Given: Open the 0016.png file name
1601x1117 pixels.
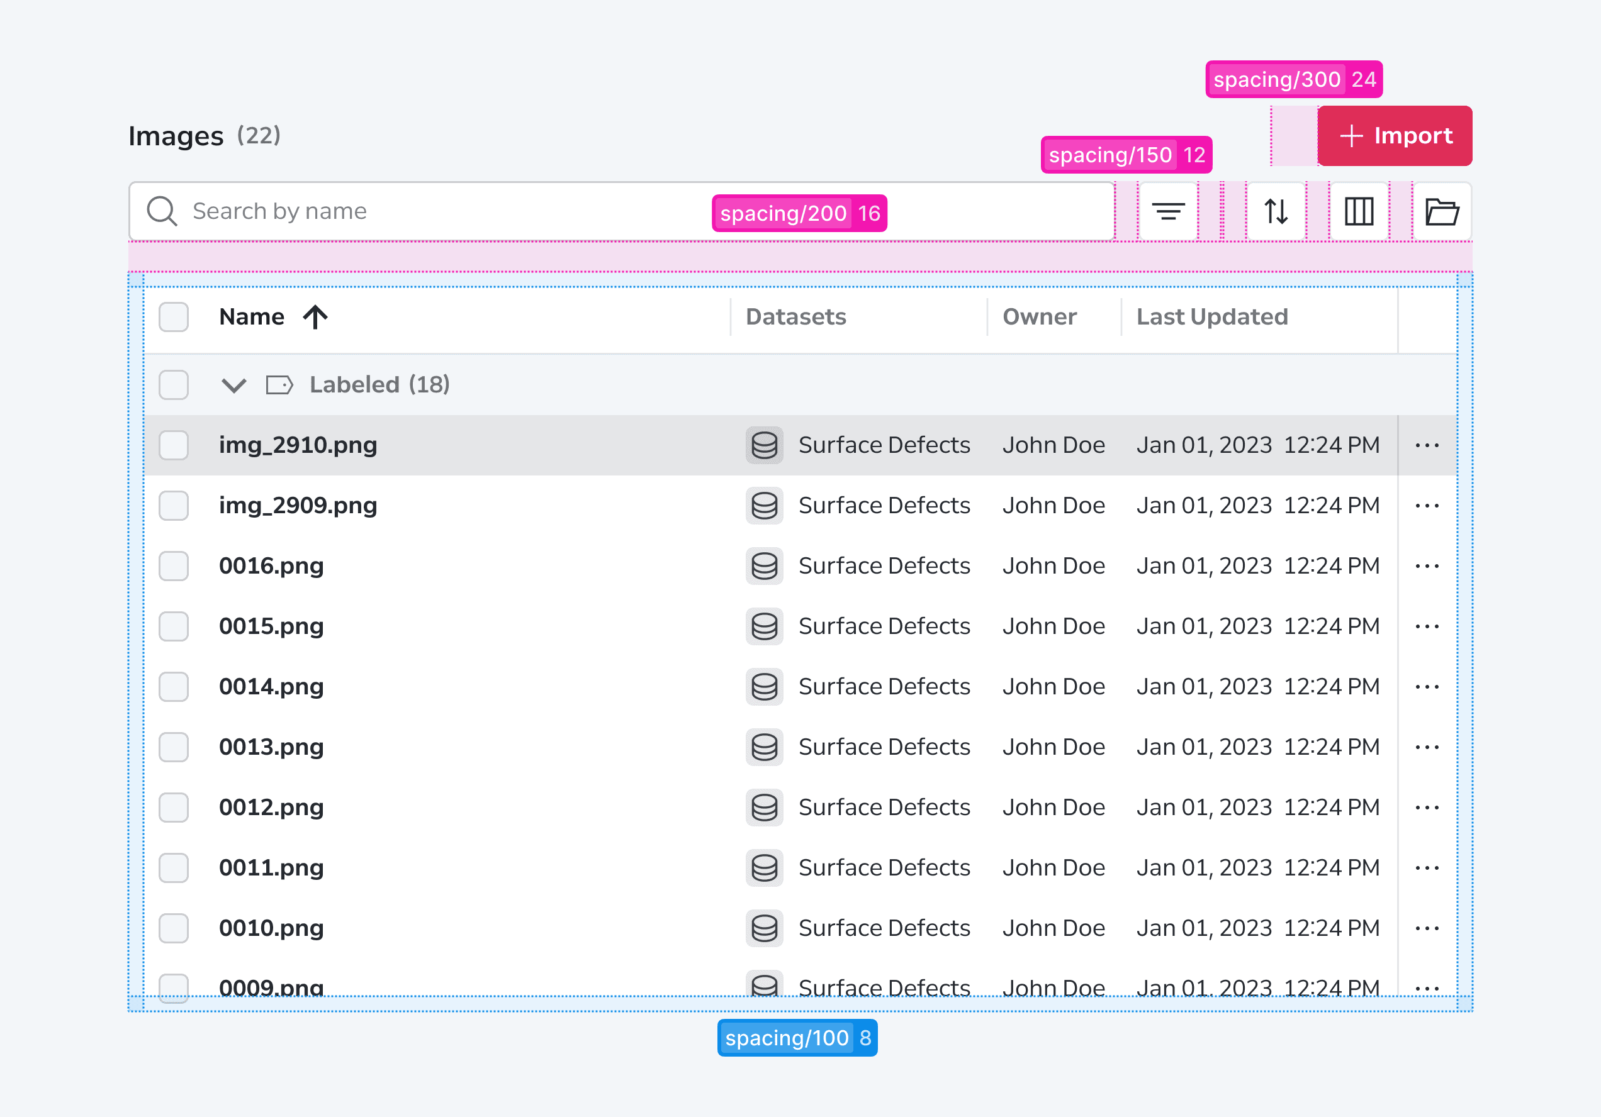Looking at the screenshot, I should (x=271, y=566).
